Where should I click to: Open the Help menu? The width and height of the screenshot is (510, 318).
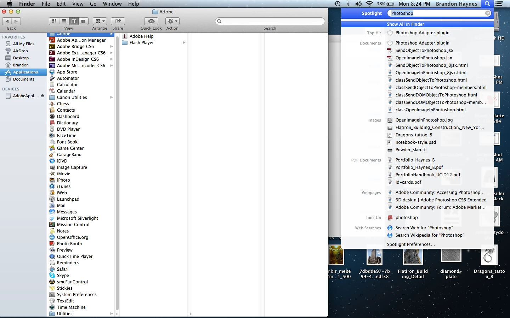tap(134, 4)
